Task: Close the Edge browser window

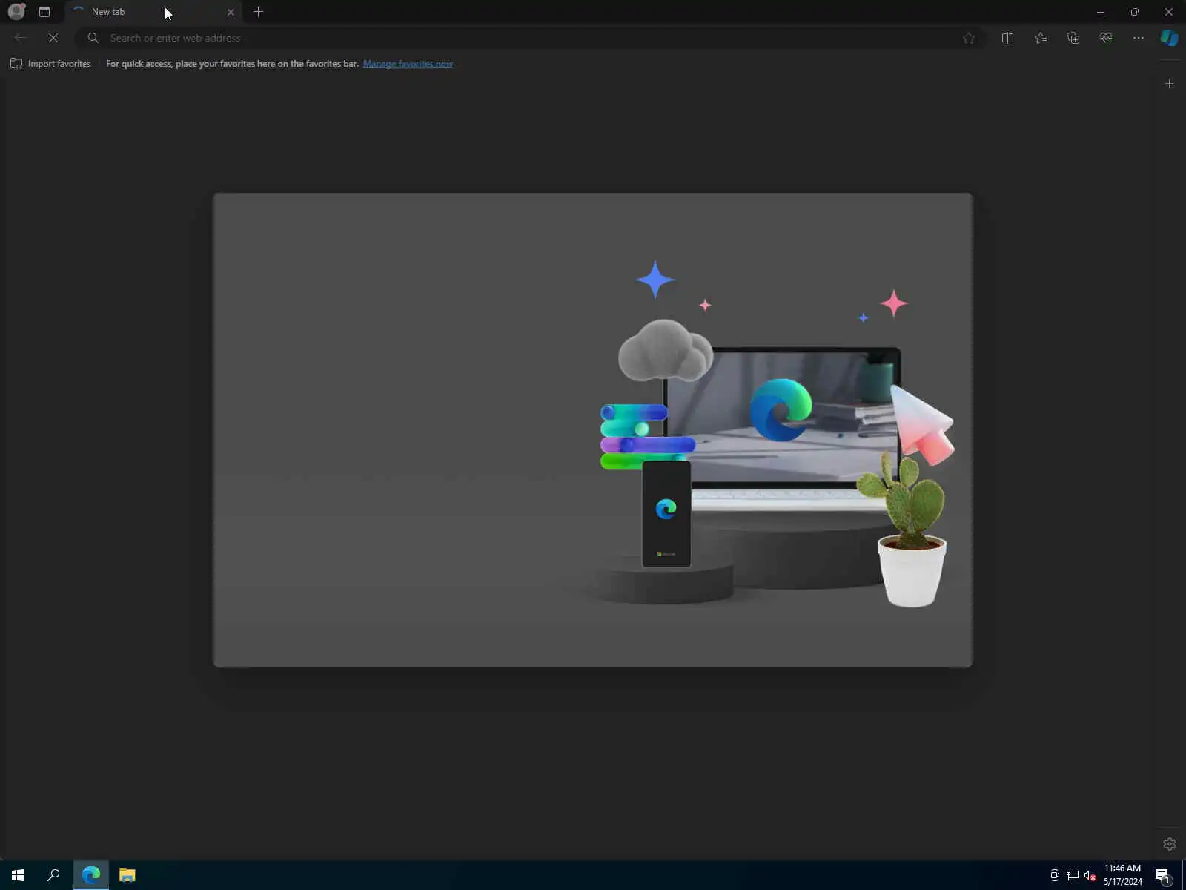Action: pyautogui.click(x=1169, y=12)
